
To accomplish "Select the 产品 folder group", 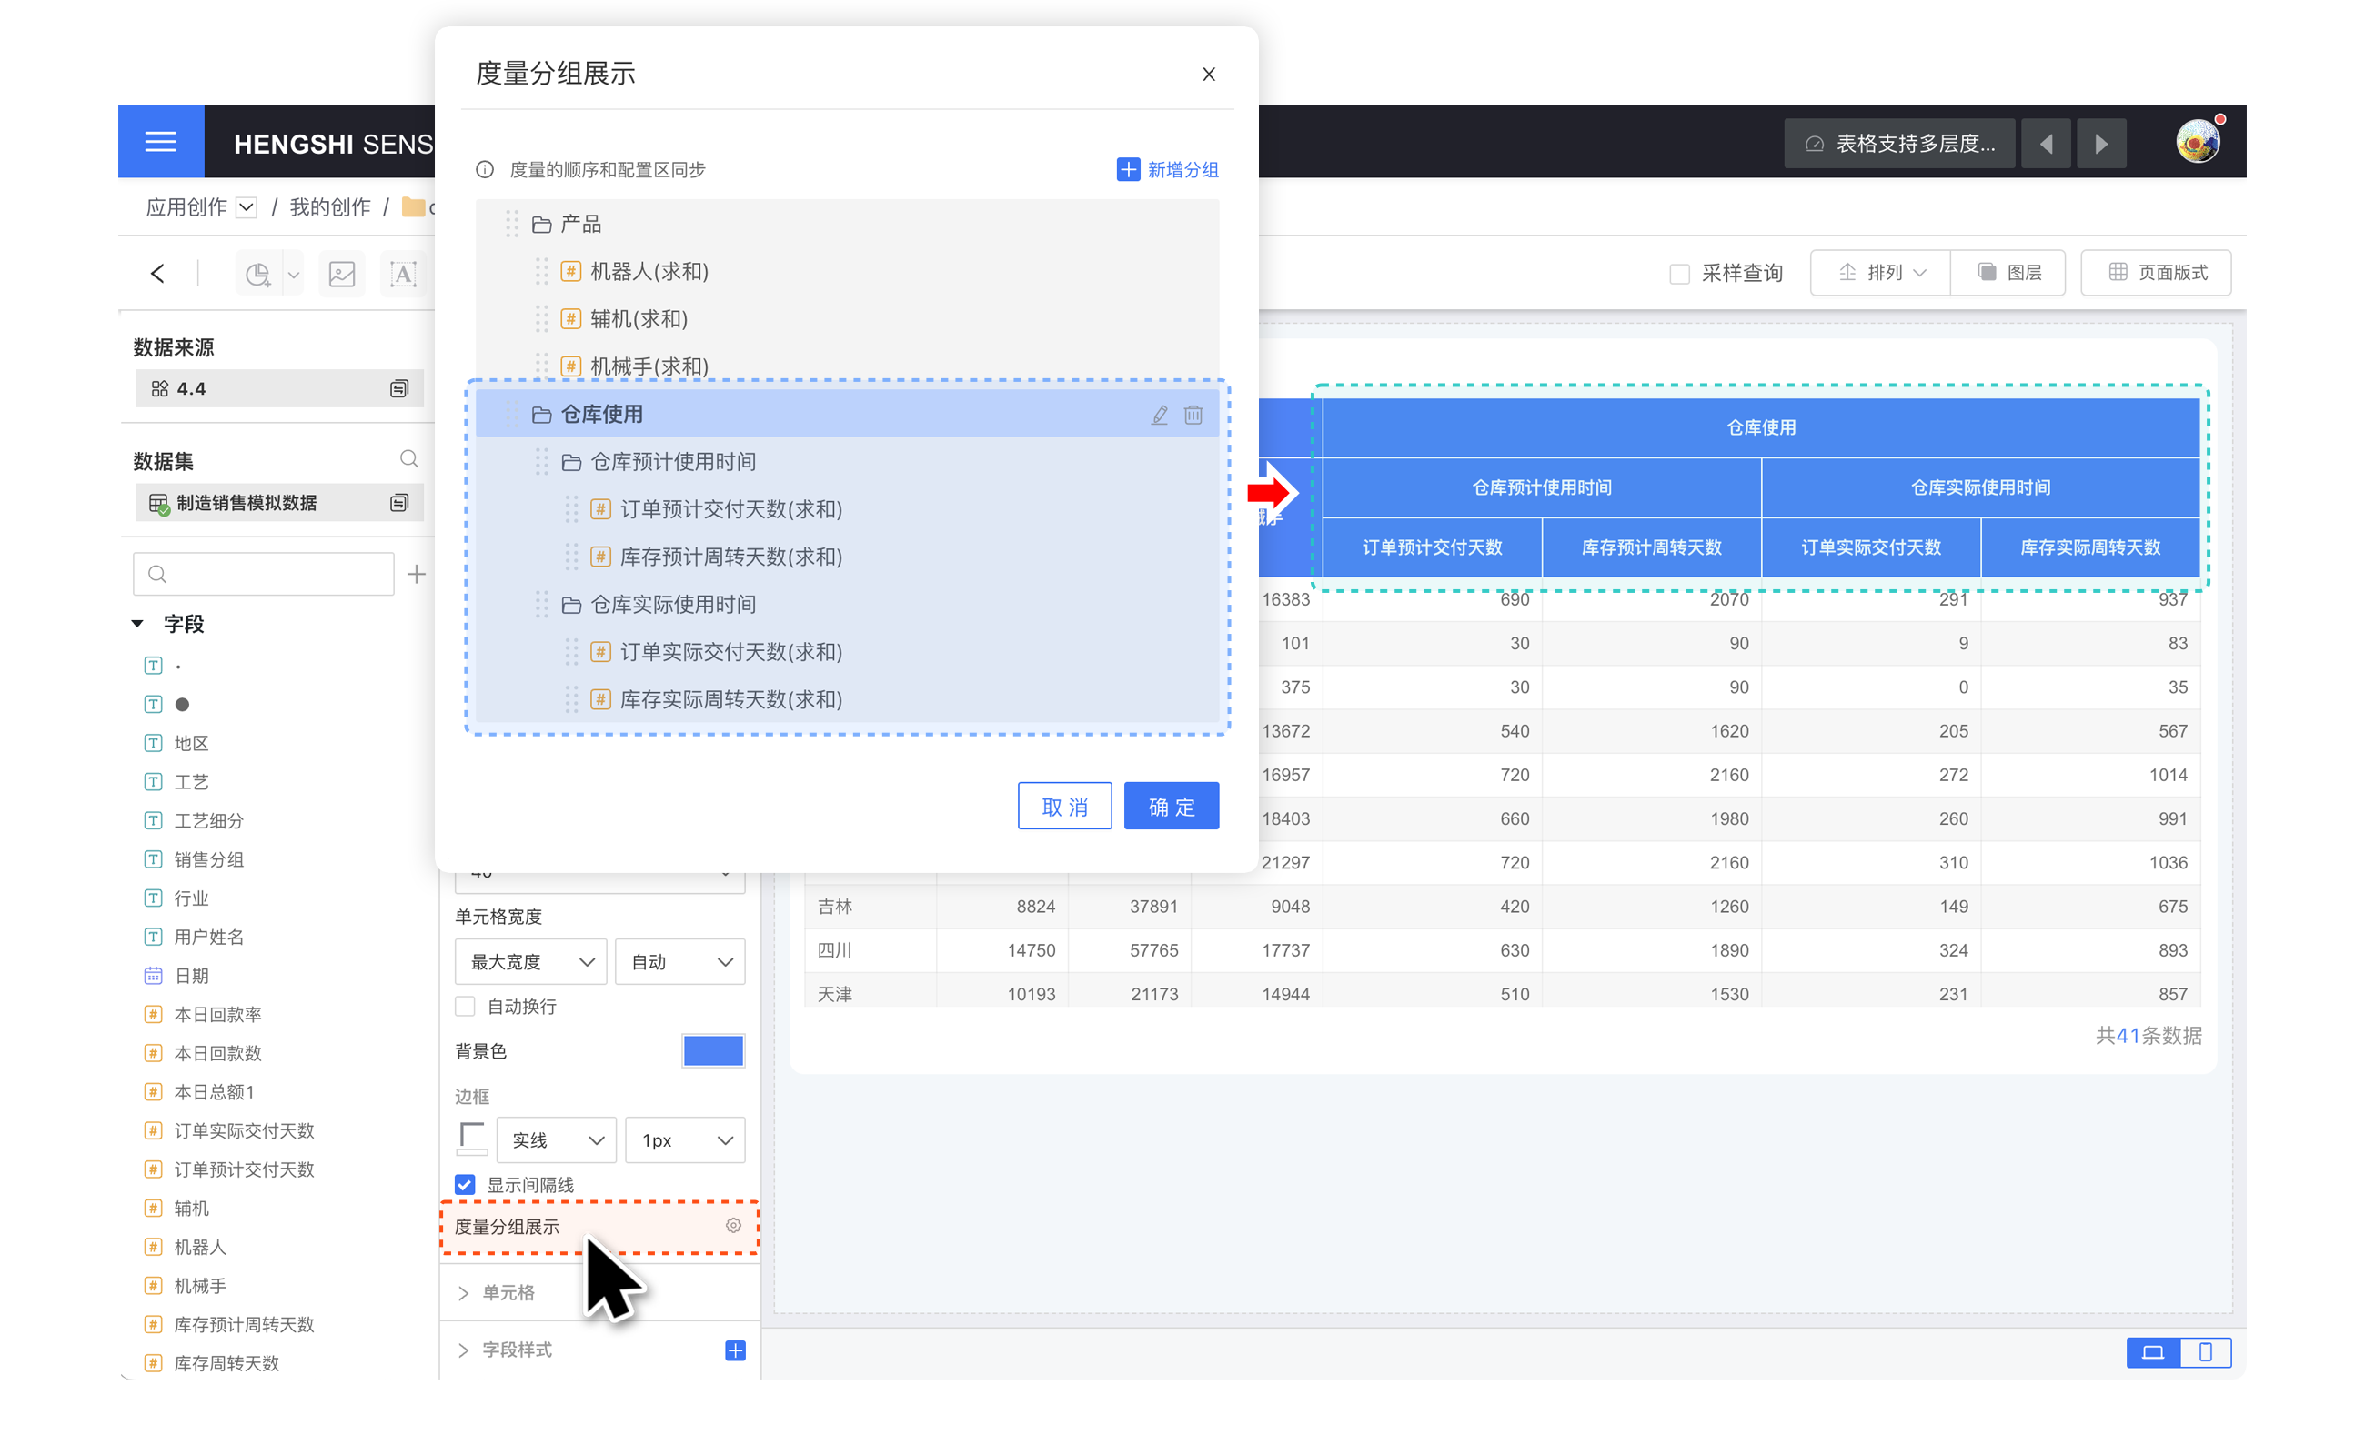I will (x=847, y=225).
